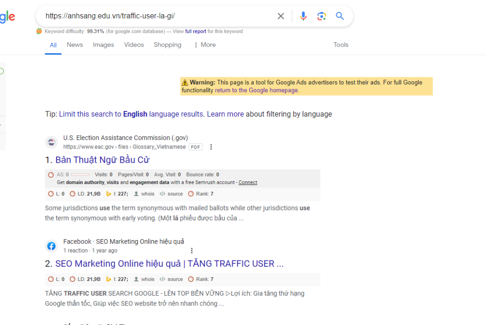486x325 pixels.
Task: Open the SEO Marketing Online hiệu quả result
Action: (169, 264)
